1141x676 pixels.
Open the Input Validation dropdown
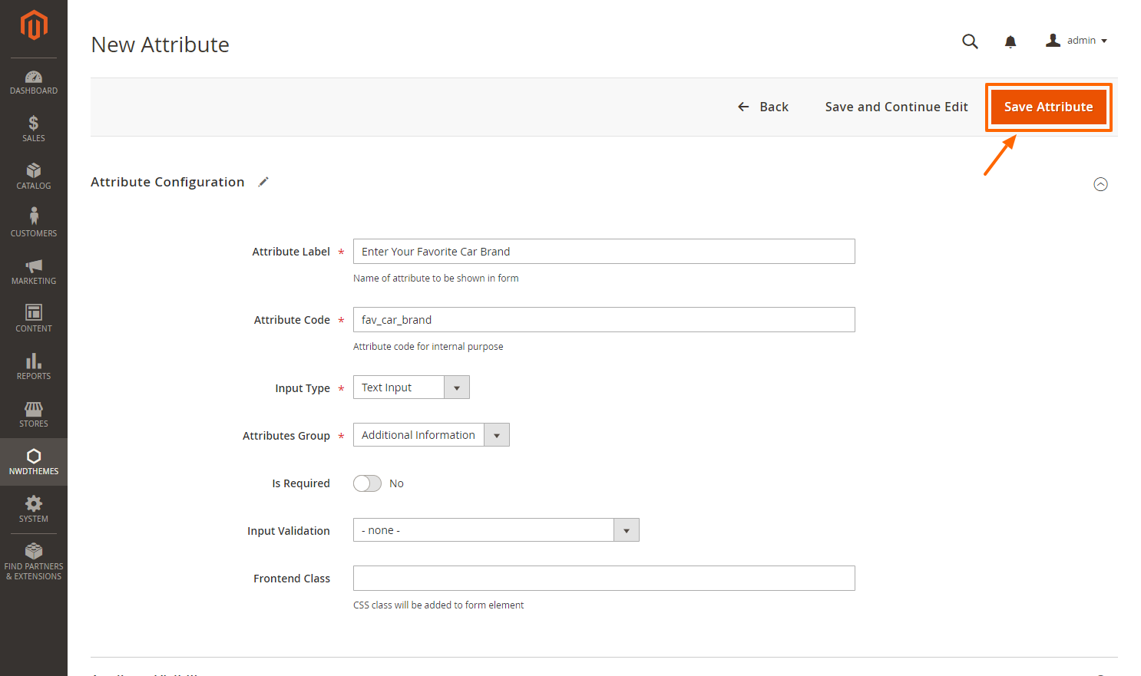(x=495, y=530)
